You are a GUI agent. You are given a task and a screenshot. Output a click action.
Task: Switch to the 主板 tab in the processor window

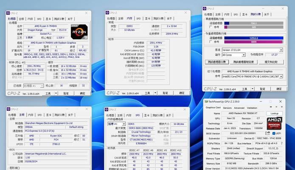pyautogui.click(x=21, y=19)
